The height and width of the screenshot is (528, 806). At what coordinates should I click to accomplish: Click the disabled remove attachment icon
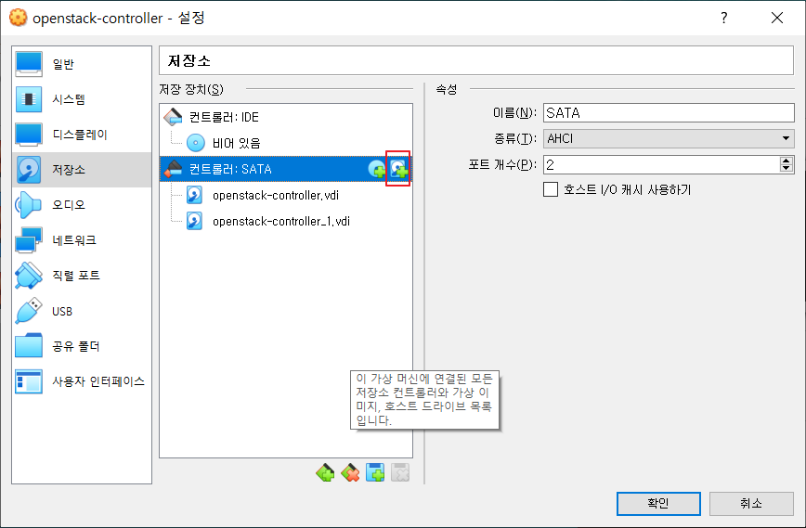pyautogui.click(x=400, y=472)
